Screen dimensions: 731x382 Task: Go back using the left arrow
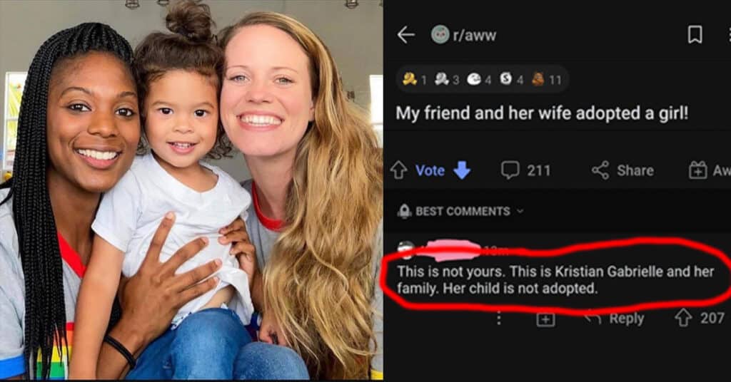tap(405, 35)
